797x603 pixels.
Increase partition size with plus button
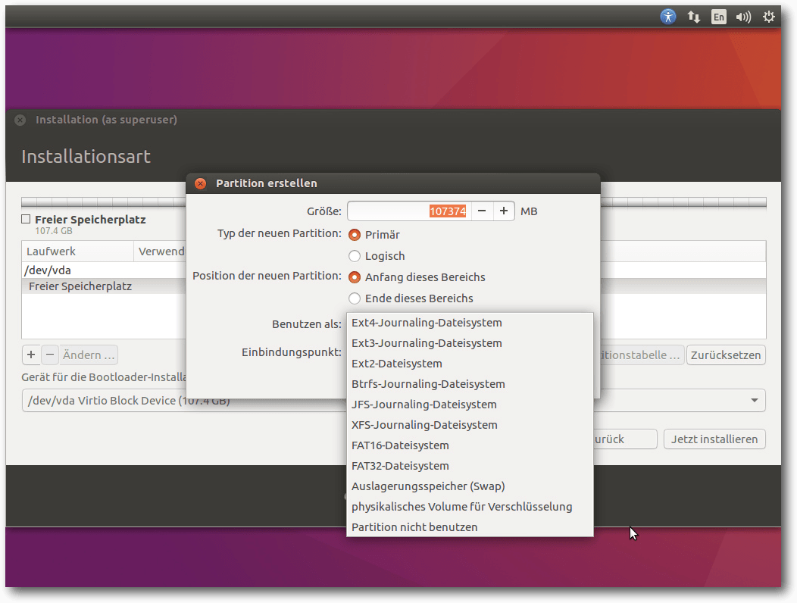(x=504, y=211)
